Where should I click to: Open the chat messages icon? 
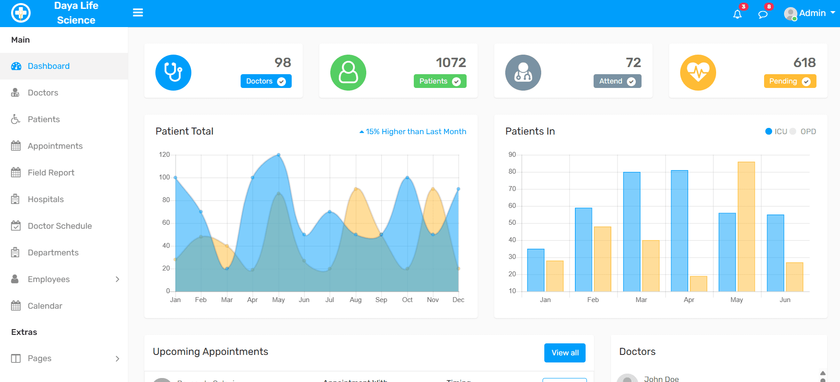point(763,14)
